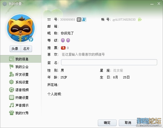
Task: Select the 我的YY秀 label
Action: tap(22, 113)
